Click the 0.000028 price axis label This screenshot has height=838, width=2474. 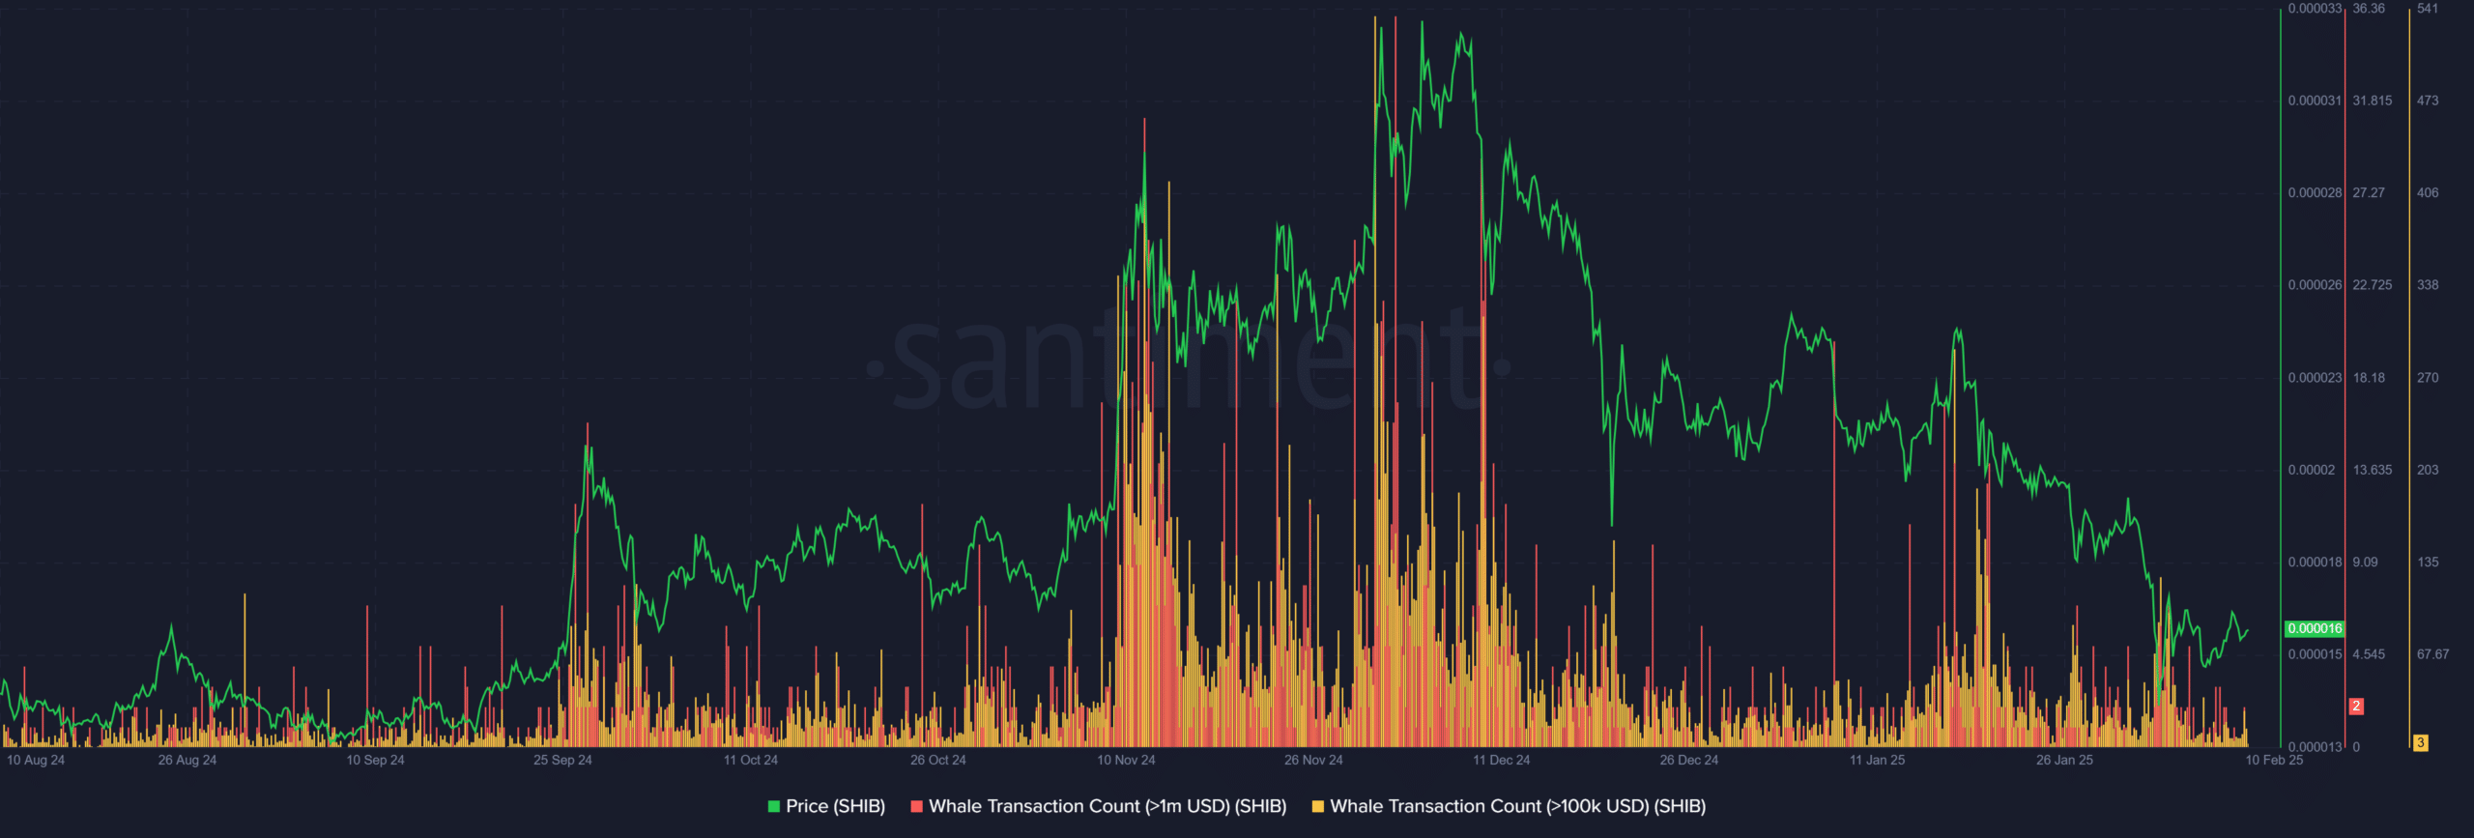click(x=2315, y=193)
